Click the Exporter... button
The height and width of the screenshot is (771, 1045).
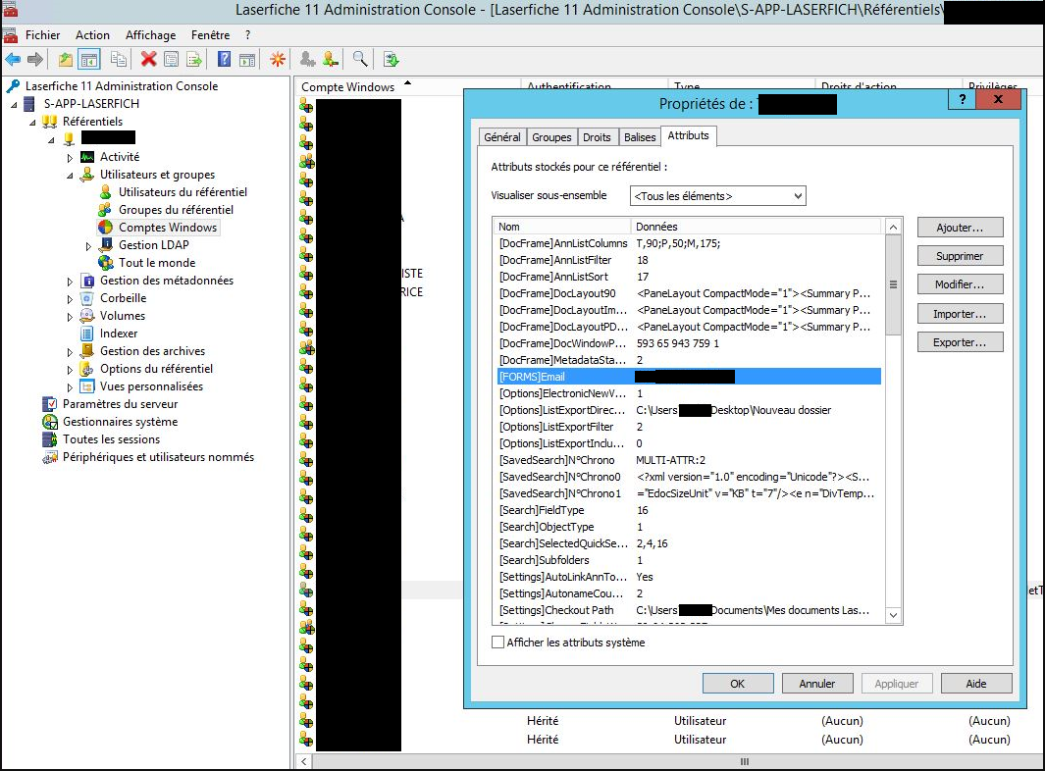tap(960, 342)
